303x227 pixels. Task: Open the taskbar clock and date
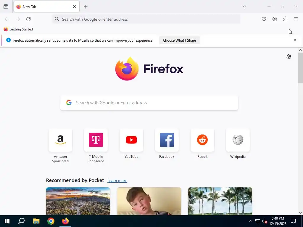click(278, 221)
